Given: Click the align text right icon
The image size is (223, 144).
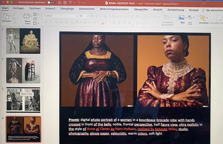Looking at the screenshot, I should click(x=124, y=23).
